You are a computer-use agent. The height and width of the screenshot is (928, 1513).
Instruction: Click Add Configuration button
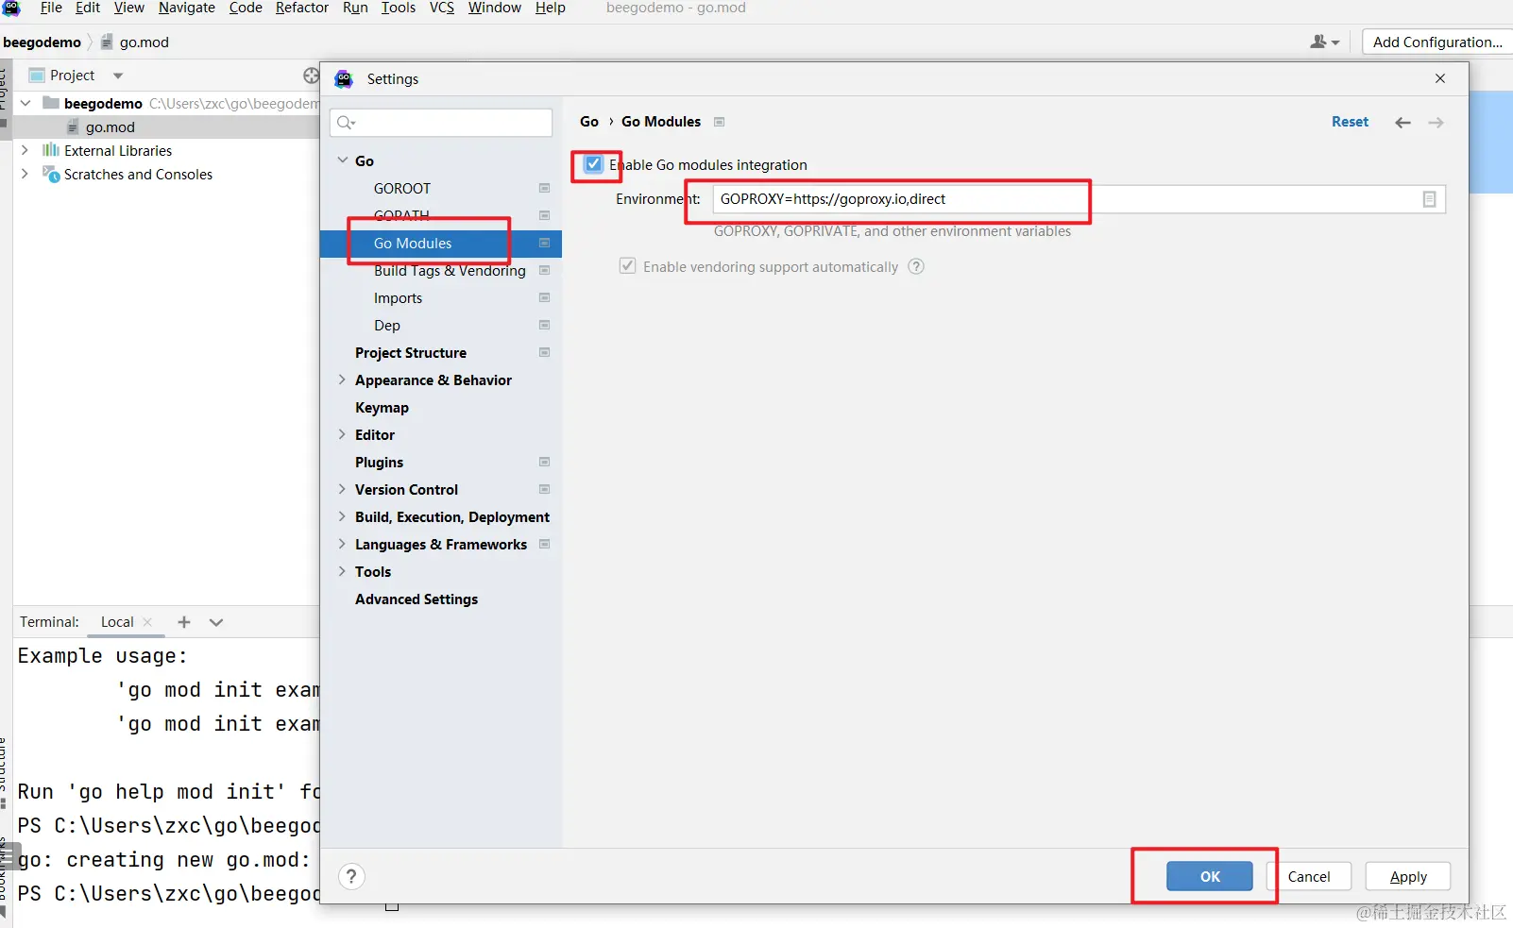click(1437, 42)
